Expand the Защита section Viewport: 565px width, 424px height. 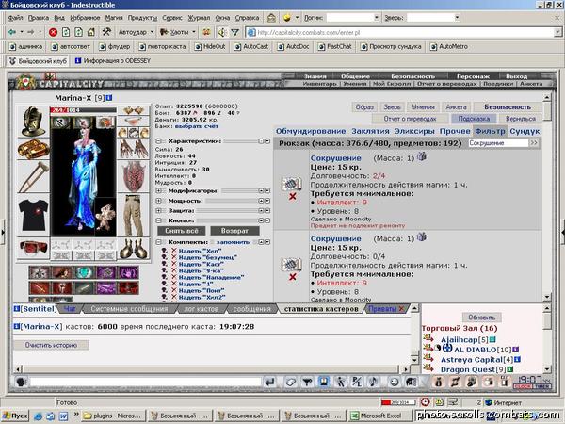(159, 210)
